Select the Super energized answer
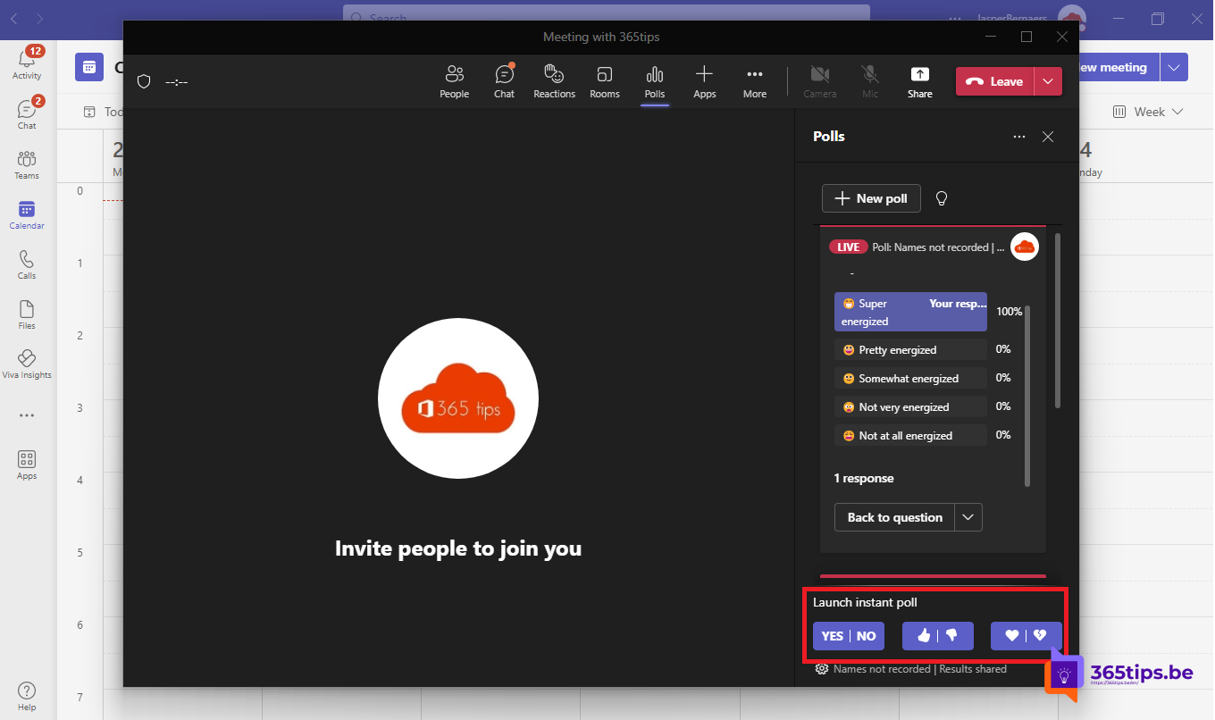The height and width of the screenshot is (720, 1215). 910,312
